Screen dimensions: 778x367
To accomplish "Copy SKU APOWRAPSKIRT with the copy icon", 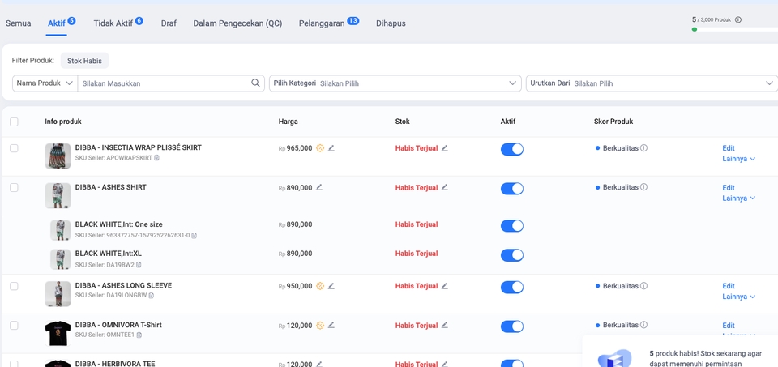I will (x=156, y=158).
